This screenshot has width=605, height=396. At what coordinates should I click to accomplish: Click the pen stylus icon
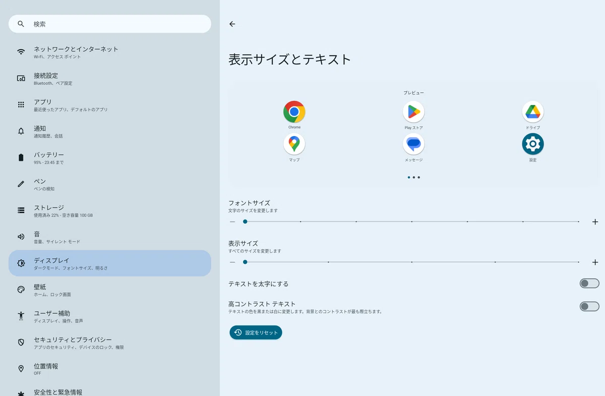point(21,184)
